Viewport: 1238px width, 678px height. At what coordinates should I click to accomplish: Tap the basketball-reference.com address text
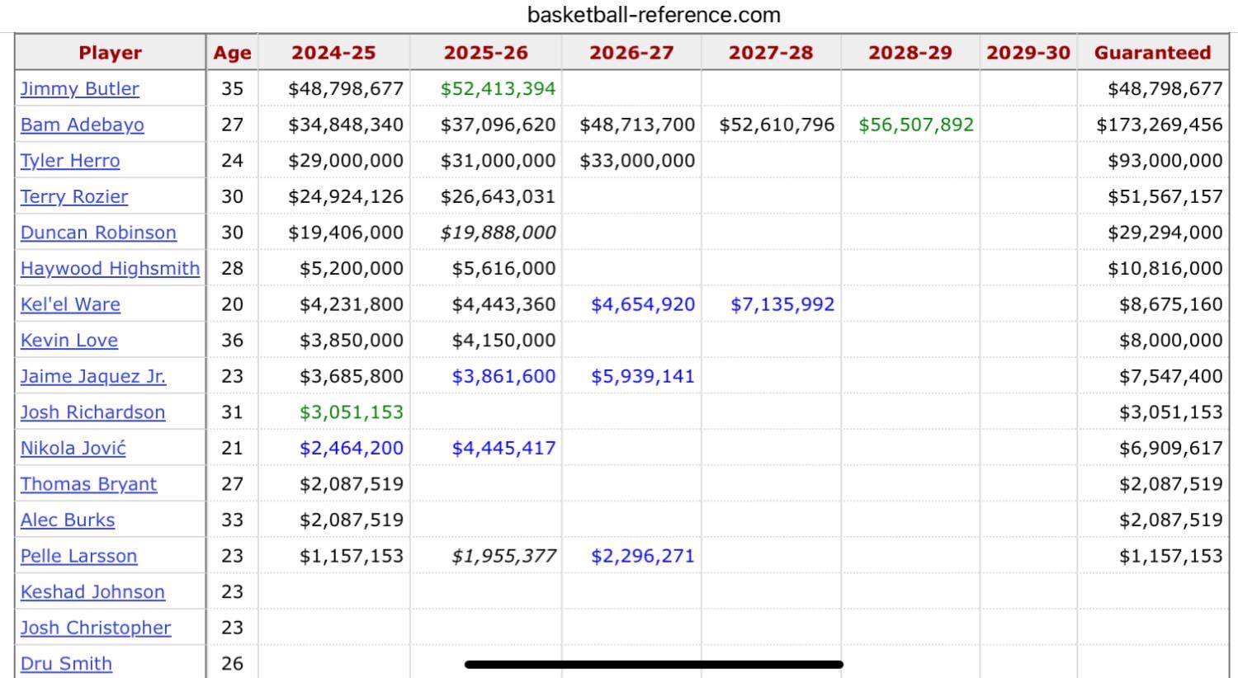click(x=654, y=15)
